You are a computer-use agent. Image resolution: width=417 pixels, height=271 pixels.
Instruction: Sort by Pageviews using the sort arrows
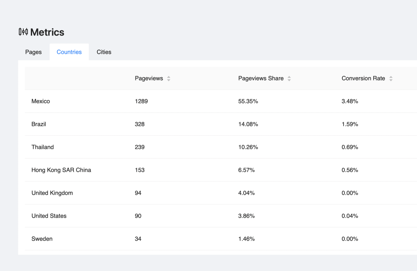point(168,78)
